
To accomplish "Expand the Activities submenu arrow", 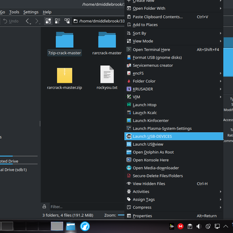I will click(220, 192).
